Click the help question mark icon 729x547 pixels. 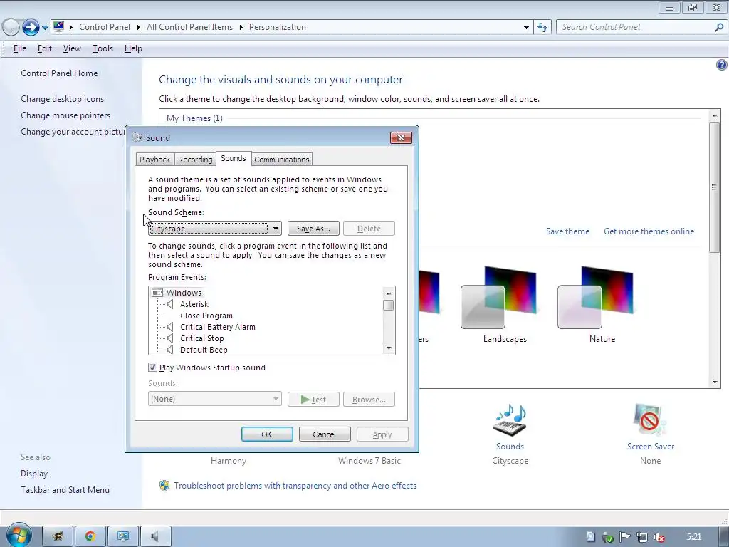(722, 65)
